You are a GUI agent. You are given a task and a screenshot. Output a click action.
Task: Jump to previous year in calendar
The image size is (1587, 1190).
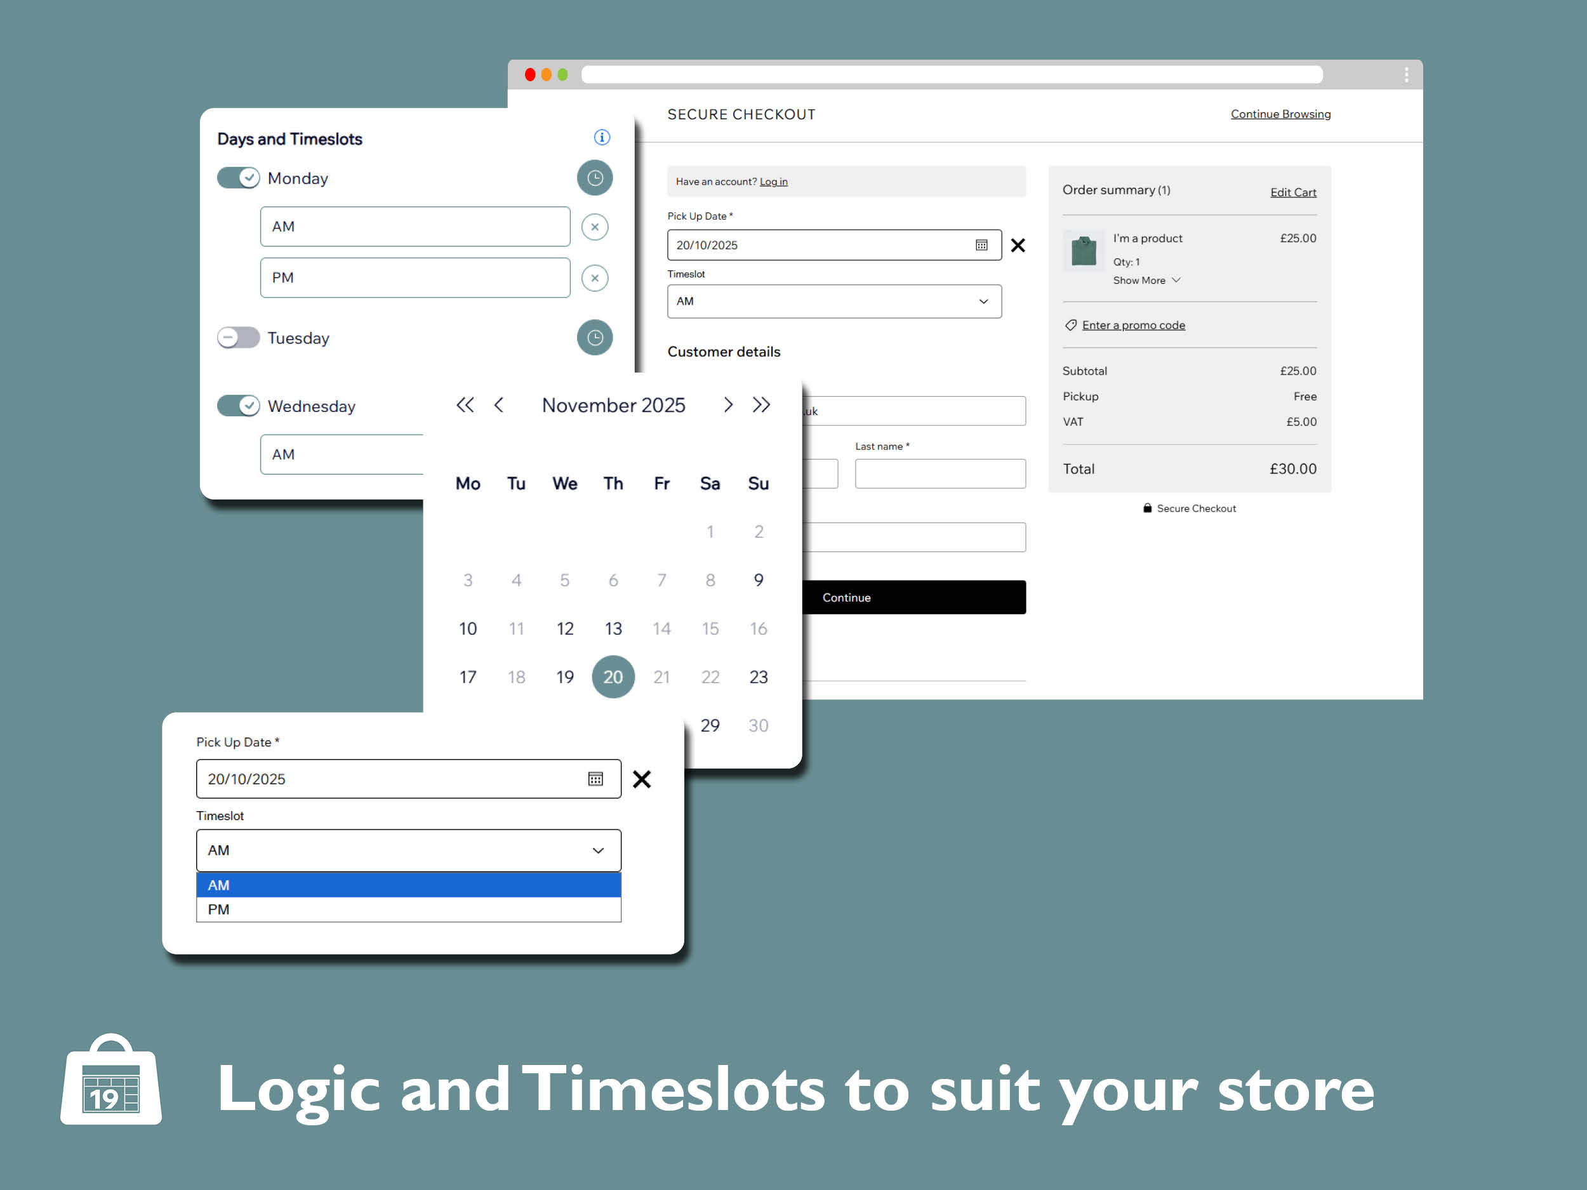(465, 404)
